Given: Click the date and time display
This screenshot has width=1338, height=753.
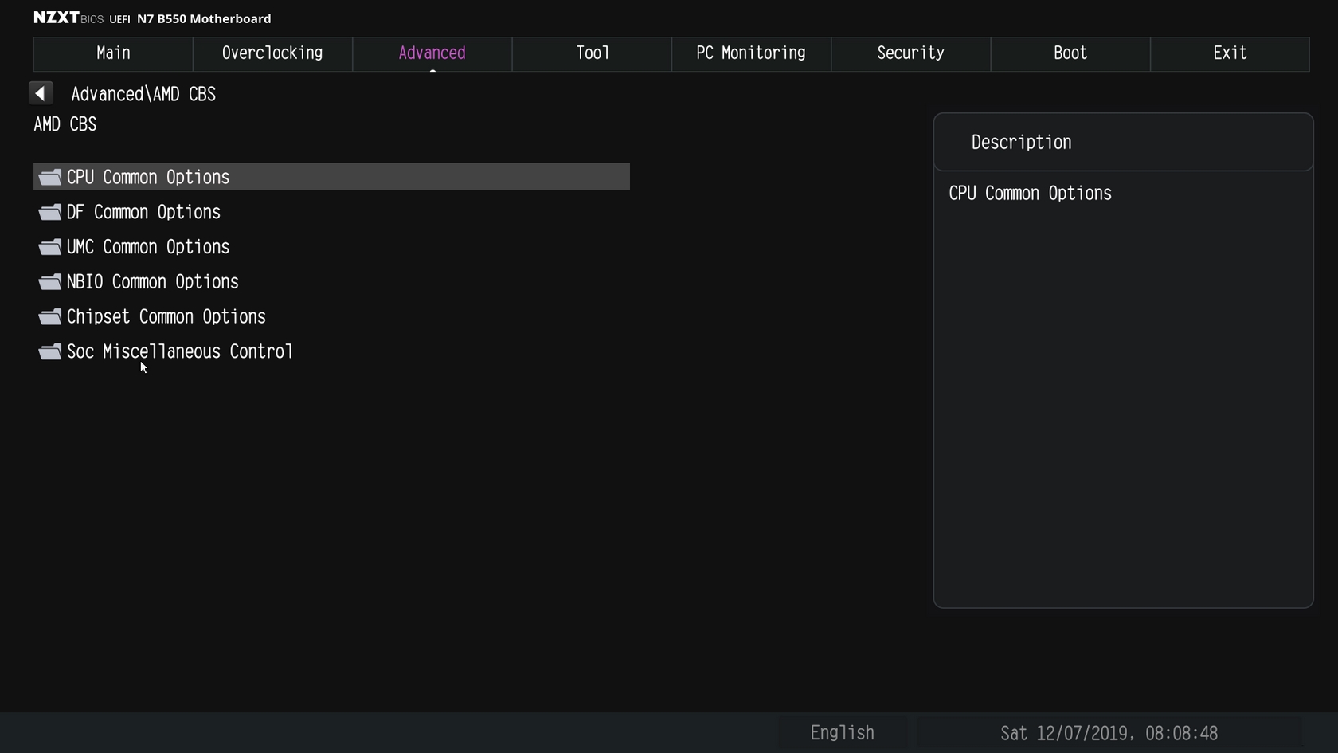Looking at the screenshot, I should 1109,733.
